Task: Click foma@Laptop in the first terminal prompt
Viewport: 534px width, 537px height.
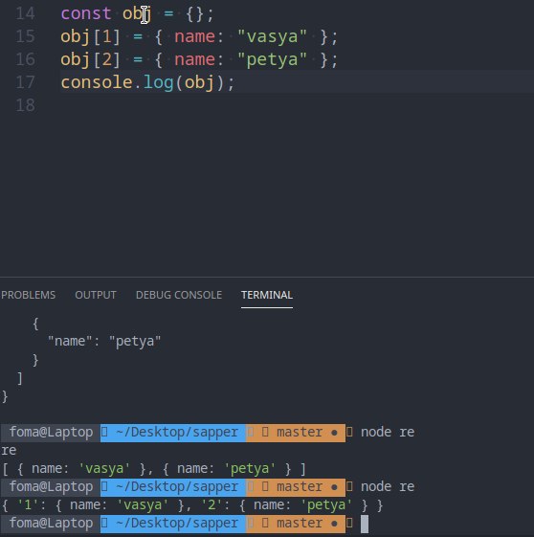Action: coord(51,433)
